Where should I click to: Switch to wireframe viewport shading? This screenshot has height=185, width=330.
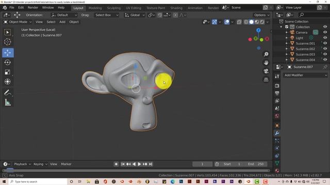pos(246,22)
